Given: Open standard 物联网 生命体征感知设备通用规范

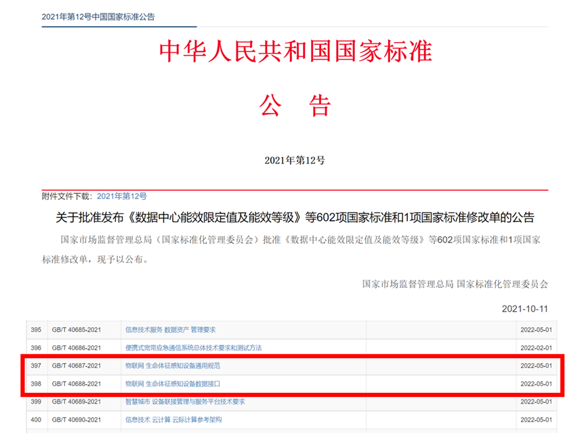Looking at the screenshot, I should (x=173, y=366).
